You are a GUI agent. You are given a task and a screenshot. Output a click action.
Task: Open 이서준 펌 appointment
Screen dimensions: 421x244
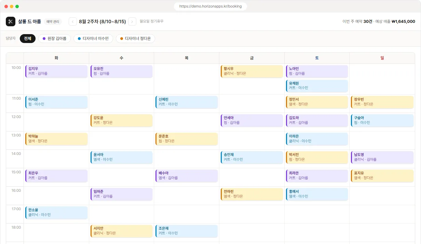click(56, 102)
